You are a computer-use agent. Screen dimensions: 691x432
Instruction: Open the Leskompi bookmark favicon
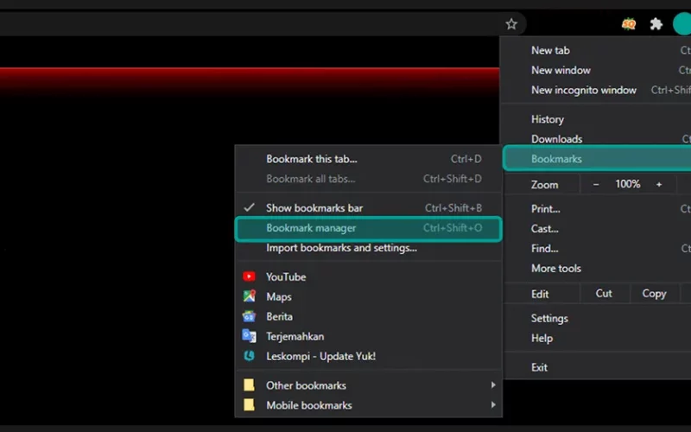click(249, 356)
